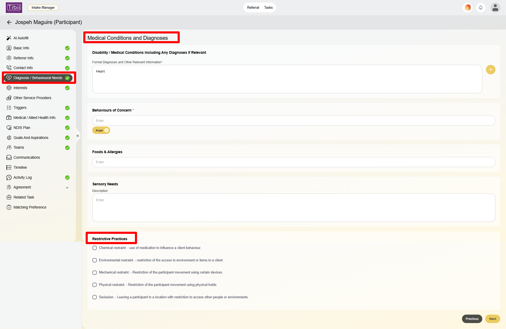This screenshot has height=329, width=506.
Task: Click the Tibii logo
Action: 14,8
